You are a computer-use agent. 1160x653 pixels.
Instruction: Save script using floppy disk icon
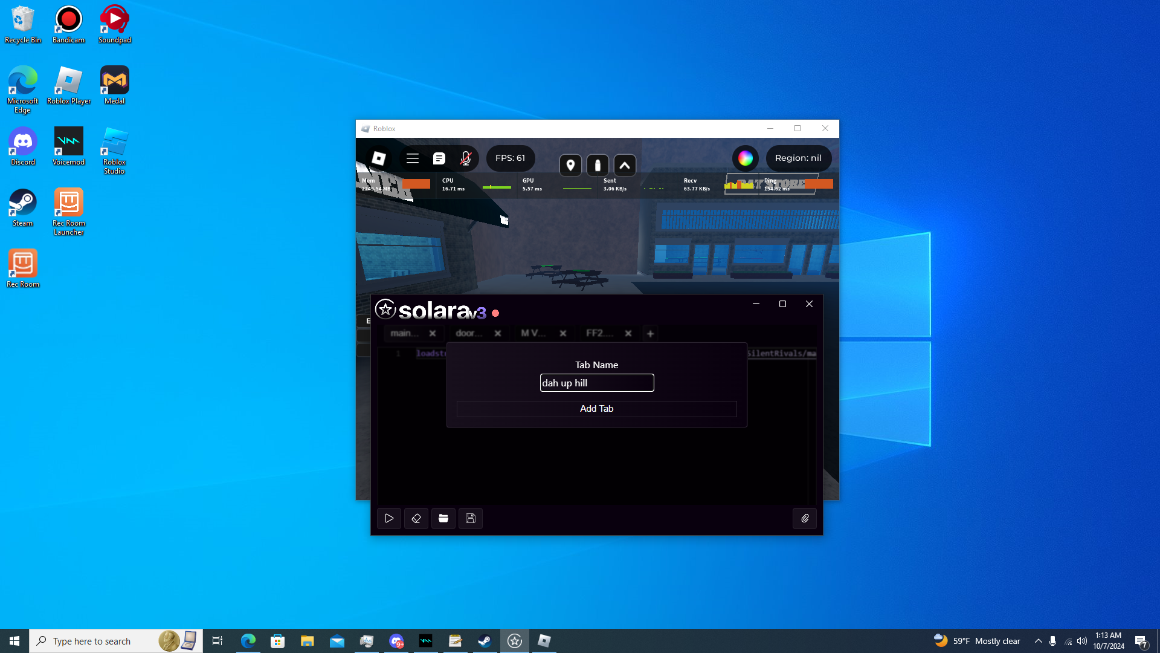[x=471, y=518]
